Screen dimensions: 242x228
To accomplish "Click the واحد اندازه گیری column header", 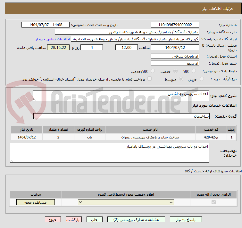I will (89, 130).
